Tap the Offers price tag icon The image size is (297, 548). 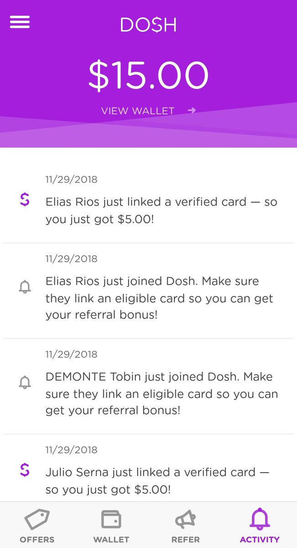pos(37,519)
